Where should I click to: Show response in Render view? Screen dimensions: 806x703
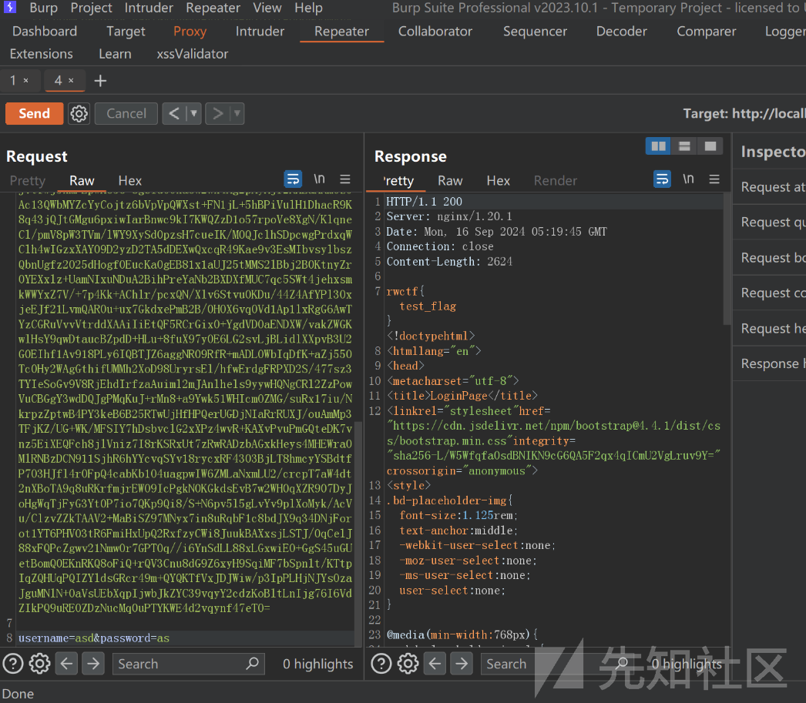pos(555,181)
